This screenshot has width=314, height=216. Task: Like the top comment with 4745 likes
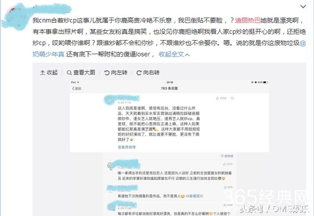tap(221, 98)
